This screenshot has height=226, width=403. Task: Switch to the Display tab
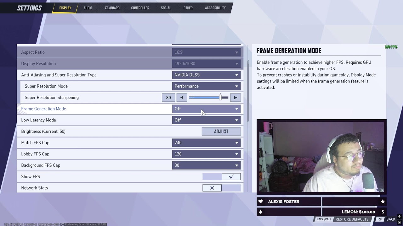pyautogui.click(x=65, y=8)
